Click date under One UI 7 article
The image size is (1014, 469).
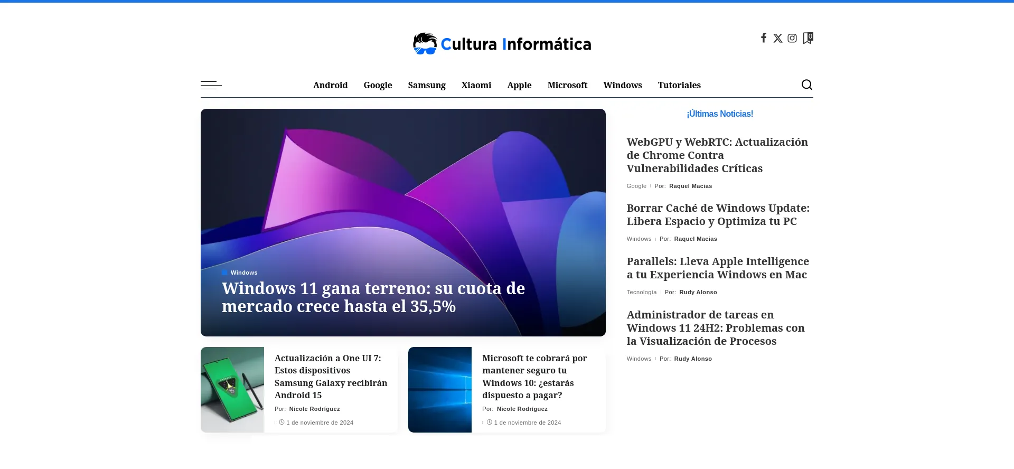(x=320, y=423)
